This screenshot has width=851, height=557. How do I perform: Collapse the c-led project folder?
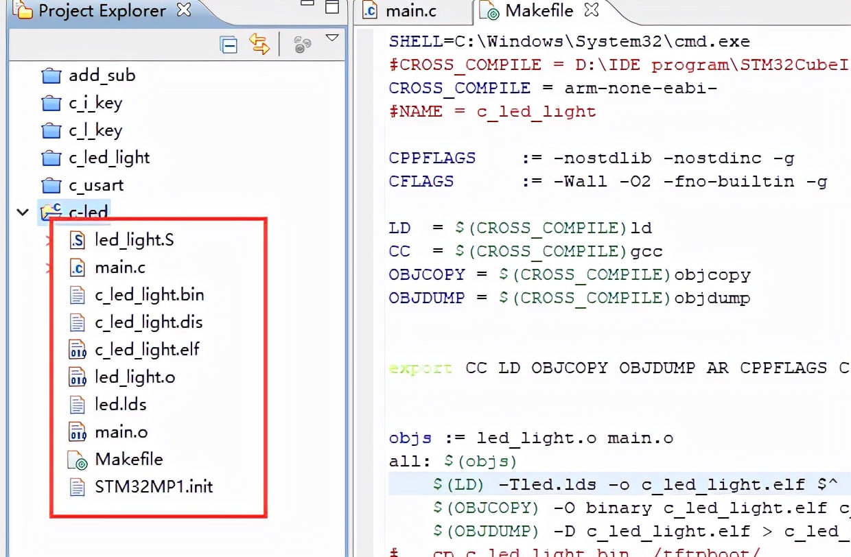tap(23, 213)
